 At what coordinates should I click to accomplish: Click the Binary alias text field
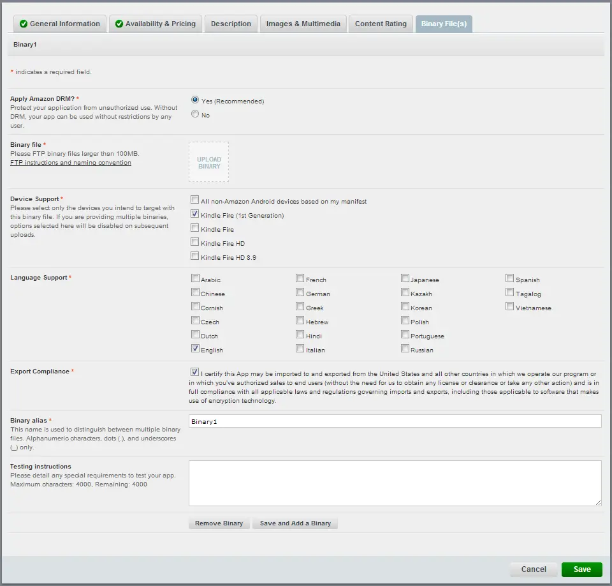[395, 421]
